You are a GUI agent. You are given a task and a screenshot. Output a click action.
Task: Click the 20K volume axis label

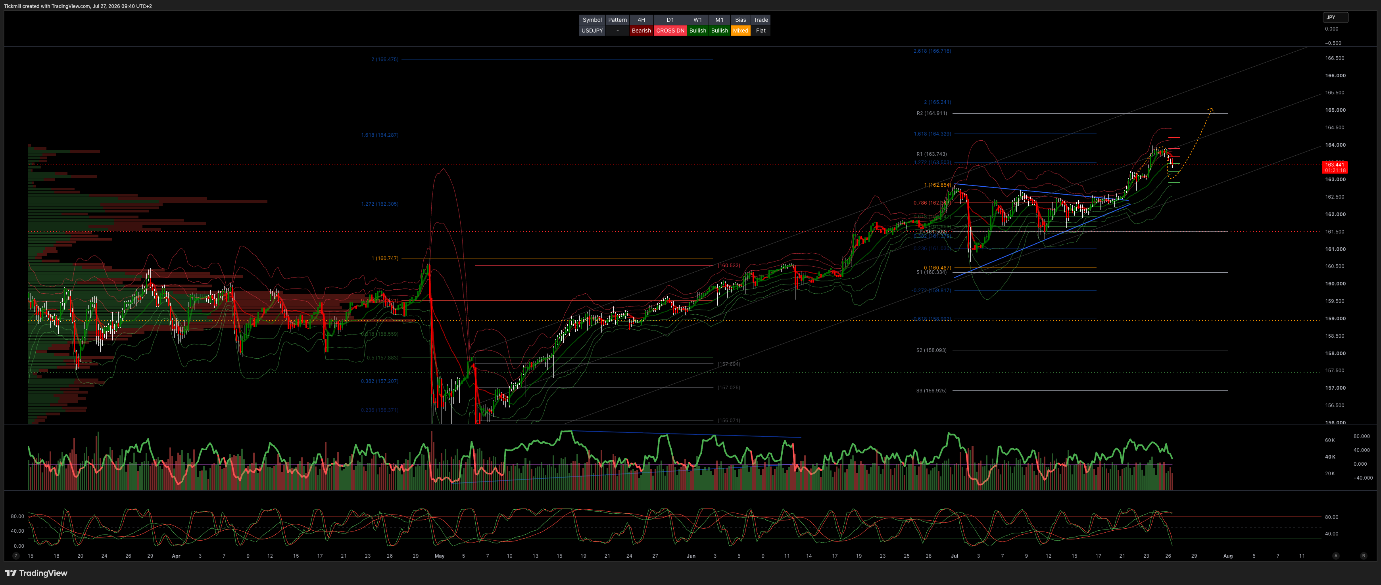point(1329,474)
